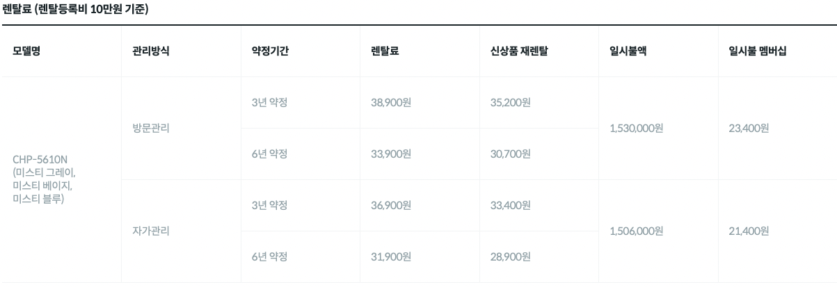Select the 36,900원 rental fee

tap(391, 205)
